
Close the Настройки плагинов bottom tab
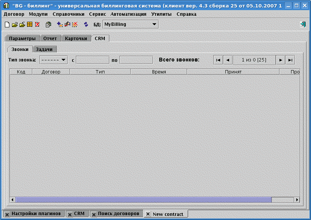point(7,214)
